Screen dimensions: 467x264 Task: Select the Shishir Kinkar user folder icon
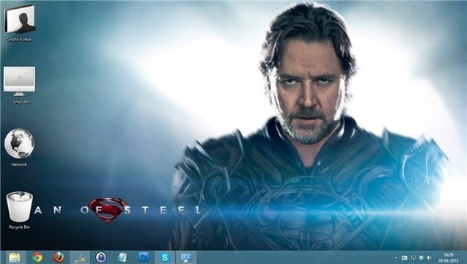click(x=19, y=23)
